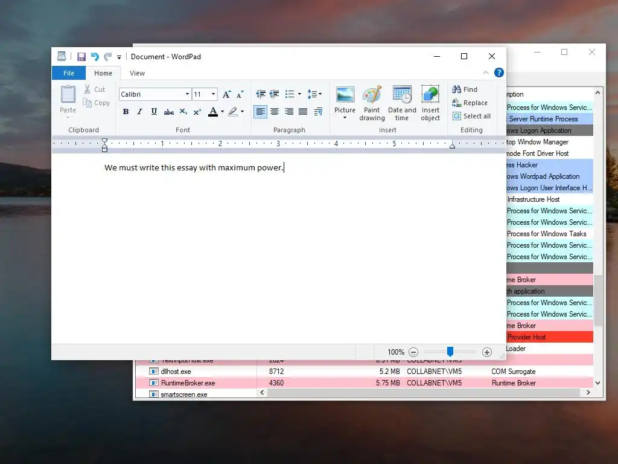Screen dimensions: 618x464
Task: Click the zoom out minus button
Action: pyautogui.click(x=413, y=352)
